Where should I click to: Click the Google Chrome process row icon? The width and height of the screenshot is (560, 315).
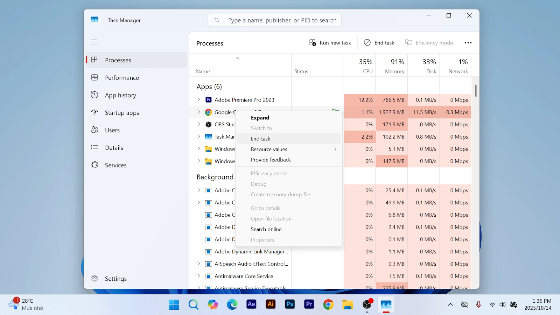tap(208, 112)
